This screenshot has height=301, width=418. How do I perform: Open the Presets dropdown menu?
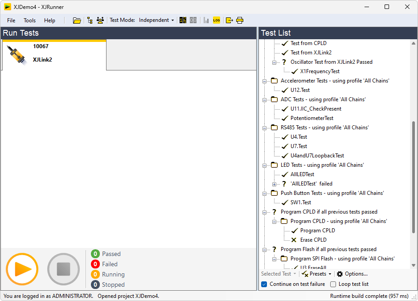click(x=317, y=274)
